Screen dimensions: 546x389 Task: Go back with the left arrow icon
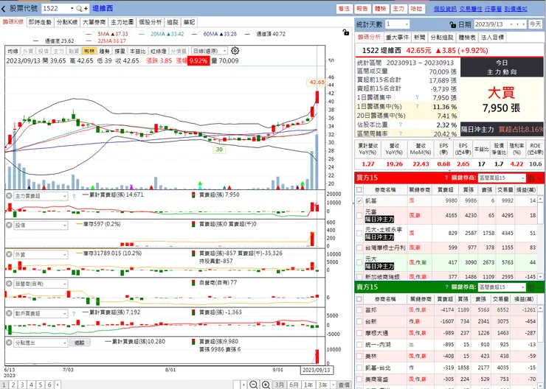click(x=4, y=8)
